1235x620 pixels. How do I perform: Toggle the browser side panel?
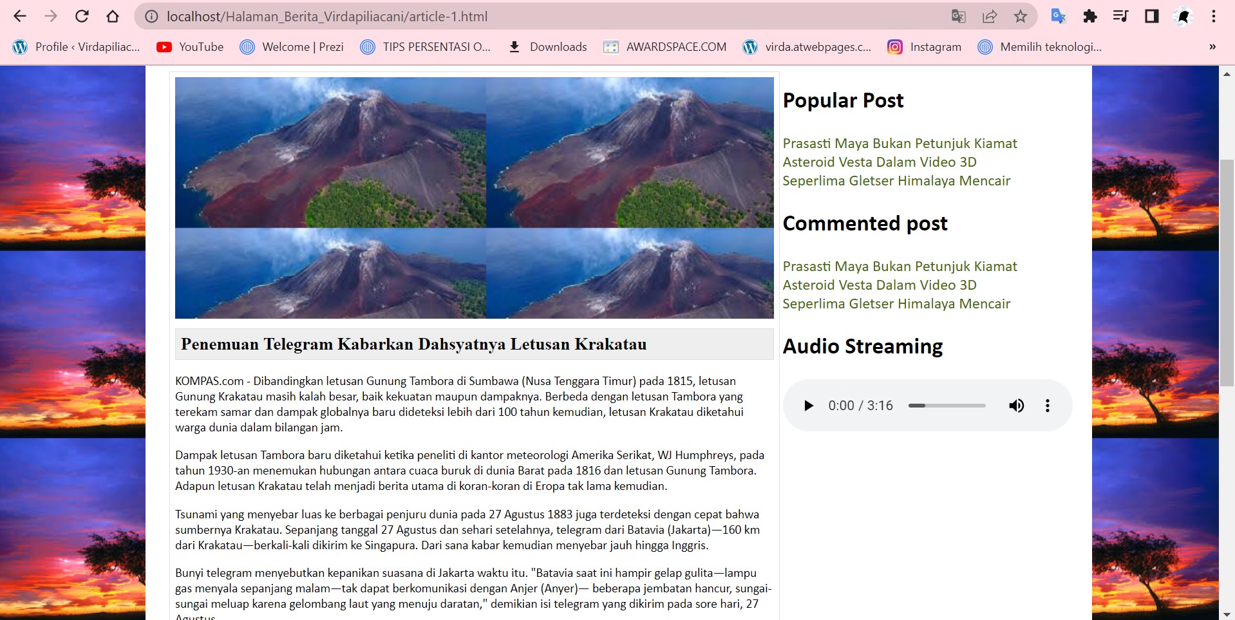pyautogui.click(x=1152, y=16)
